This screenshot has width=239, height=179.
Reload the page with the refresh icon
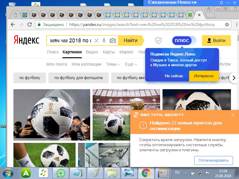[x=30, y=24]
